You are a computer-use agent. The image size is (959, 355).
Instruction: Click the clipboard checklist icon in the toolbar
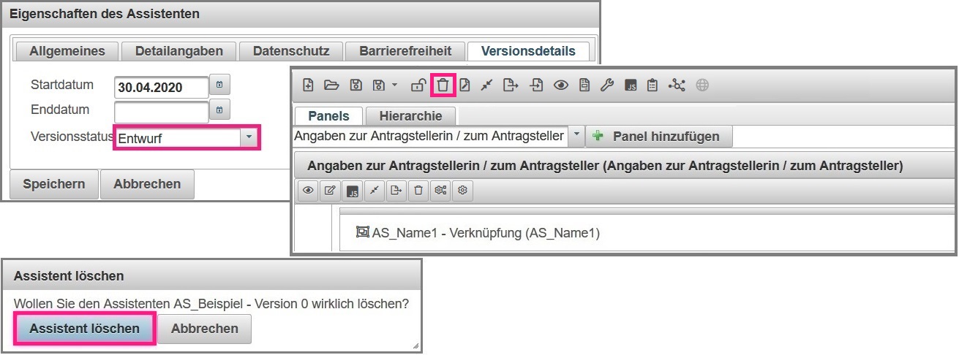coord(653,85)
